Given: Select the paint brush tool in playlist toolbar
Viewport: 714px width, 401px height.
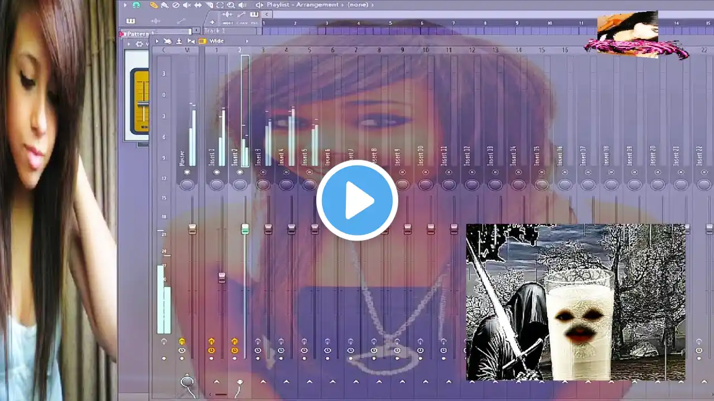Looking at the screenshot, I should click(x=165, y=5).
